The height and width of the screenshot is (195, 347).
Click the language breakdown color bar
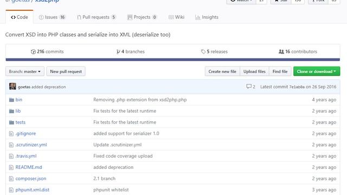(172, 60)
